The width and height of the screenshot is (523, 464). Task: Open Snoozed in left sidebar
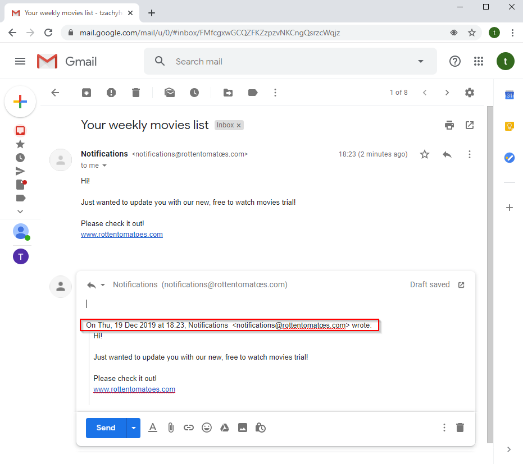pos(20,158)
